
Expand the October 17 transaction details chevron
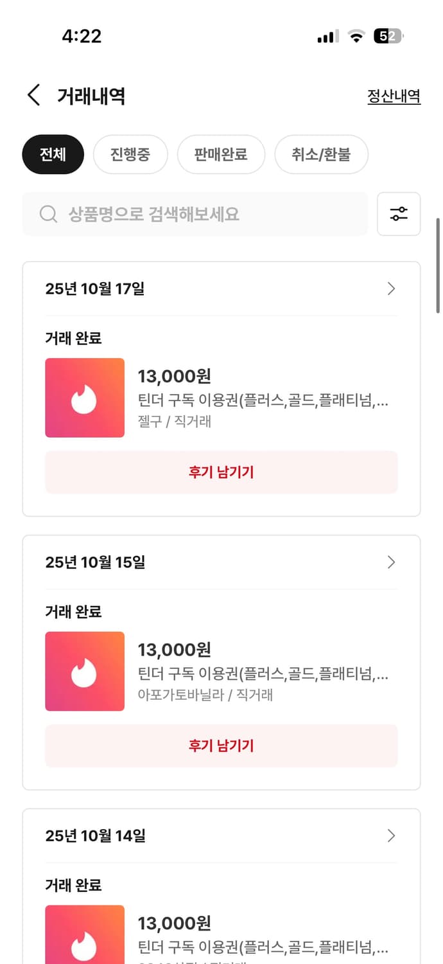(x=391, y=289)
